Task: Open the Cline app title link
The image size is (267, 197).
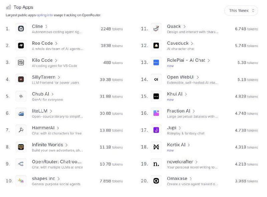Action: coord(37,26)
